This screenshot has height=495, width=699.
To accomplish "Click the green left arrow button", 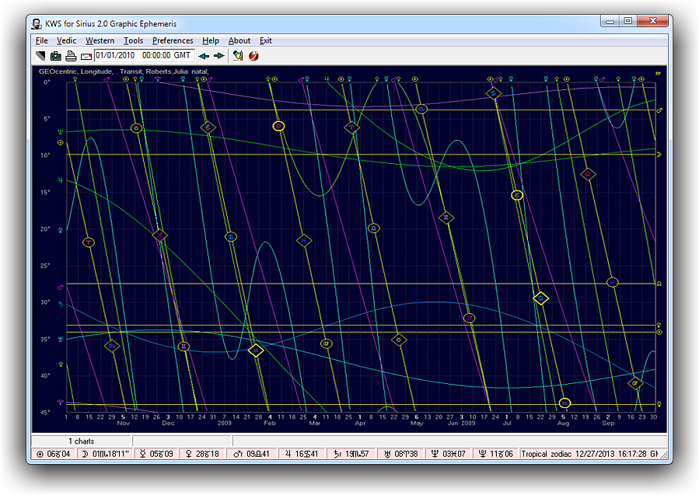I will click(204, 56).
